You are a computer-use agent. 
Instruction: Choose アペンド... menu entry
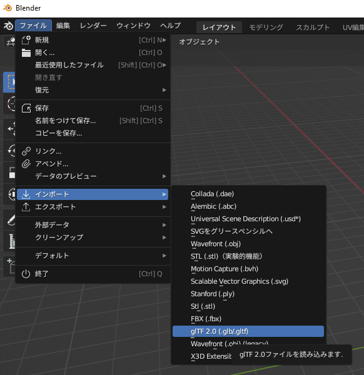(x=93, y=164)
